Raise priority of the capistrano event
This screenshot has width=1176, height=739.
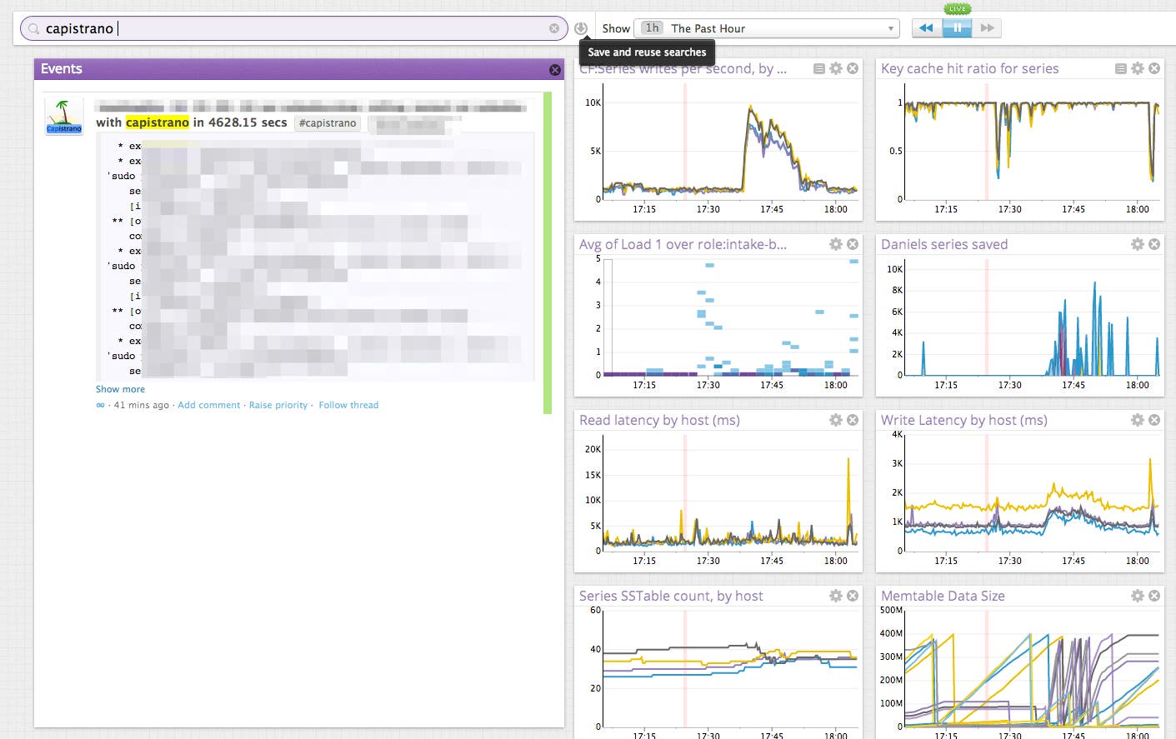[278, 405]
